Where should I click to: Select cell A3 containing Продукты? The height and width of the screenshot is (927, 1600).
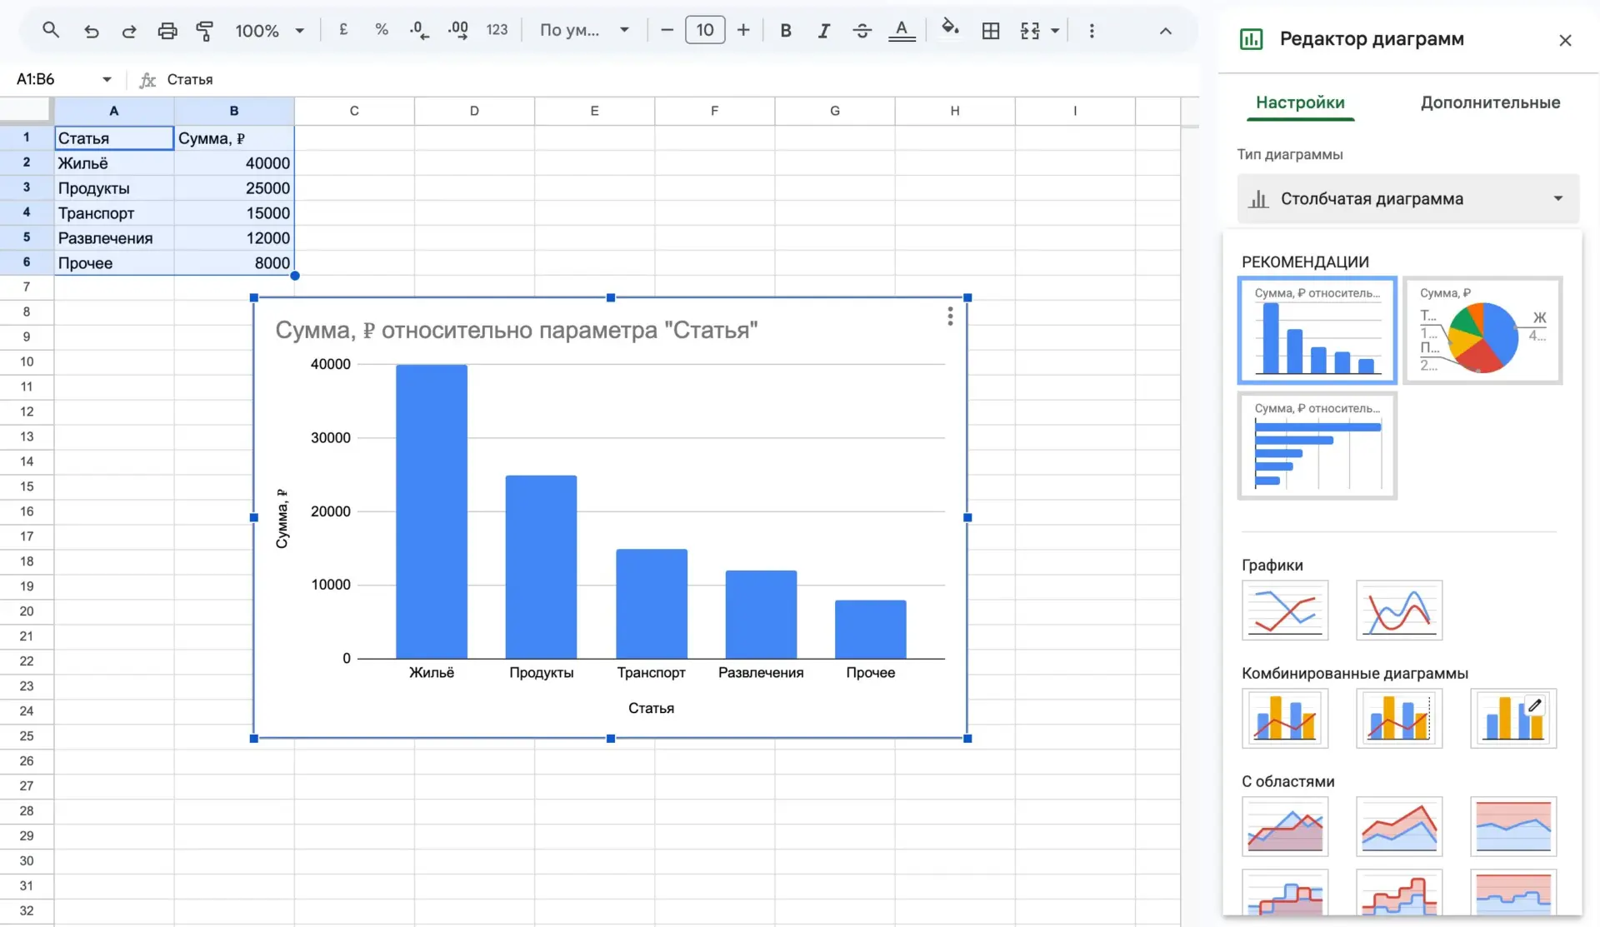coord(114,188)
